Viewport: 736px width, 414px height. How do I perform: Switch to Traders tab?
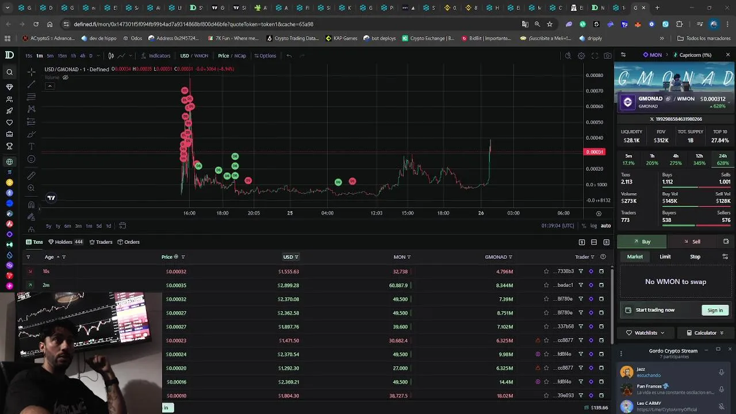(x=101, y=242)
